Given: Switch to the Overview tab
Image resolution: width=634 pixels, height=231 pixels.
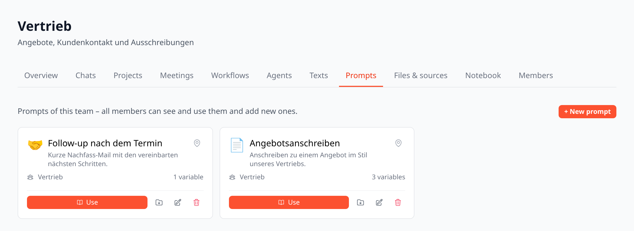Looking at the screenshot, I should tap(41, 75).
